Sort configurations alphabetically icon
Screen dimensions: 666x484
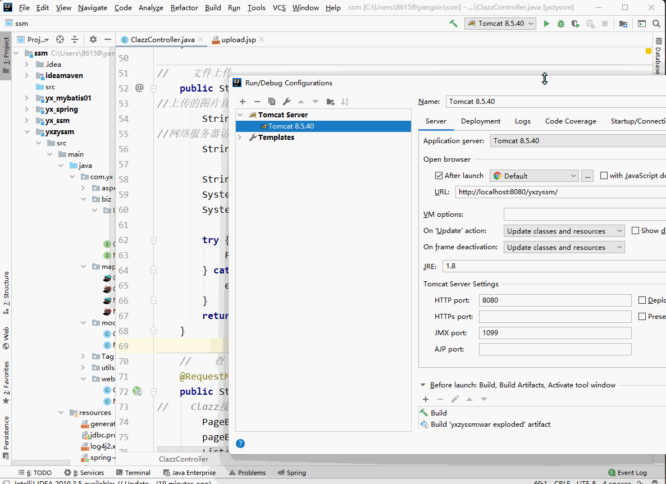[x=345, y=102]
